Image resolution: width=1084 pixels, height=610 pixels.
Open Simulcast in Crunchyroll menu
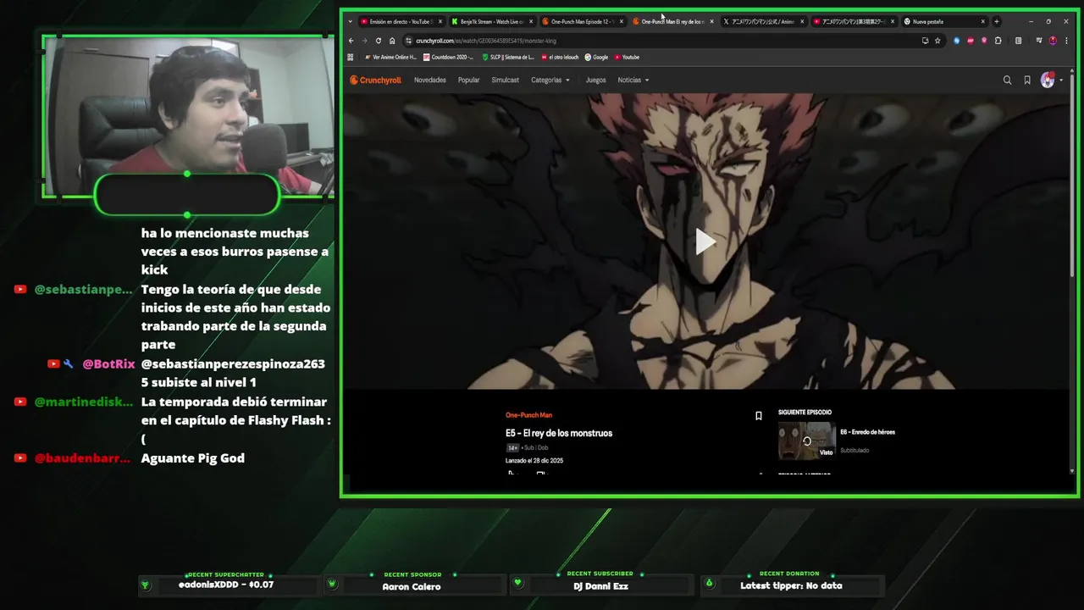point(506,80)
